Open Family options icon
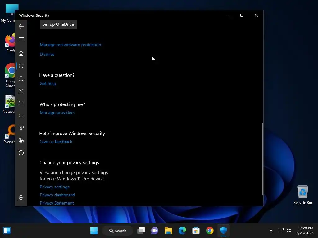318x238 pixels. click(x=21, y=140)
